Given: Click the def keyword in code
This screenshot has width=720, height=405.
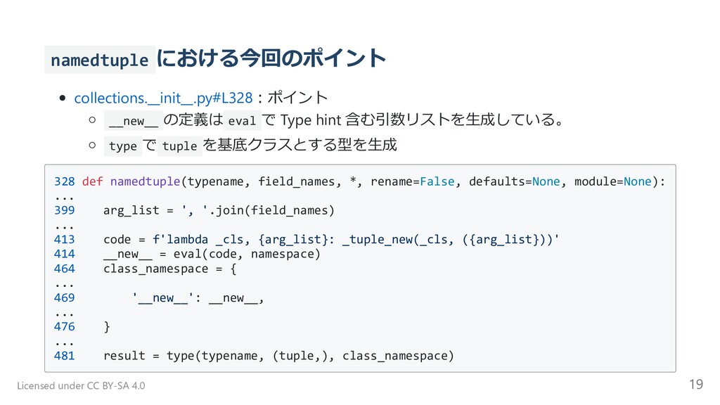Looking at the screenshot, I should (x=92, y=181).
